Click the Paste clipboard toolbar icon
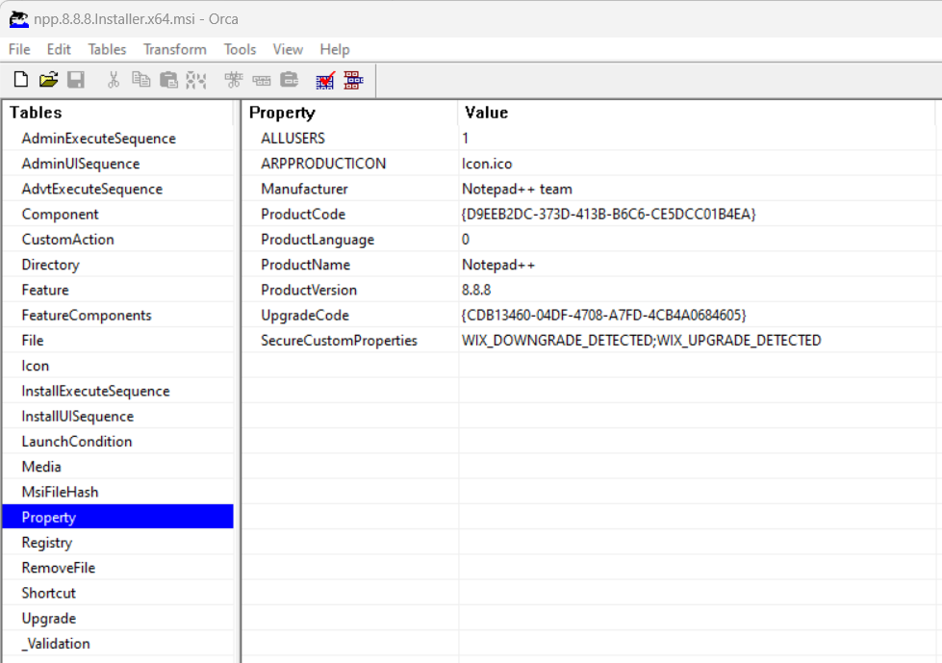The height and width of the screenshot is (663, 942). click(168, 80)
